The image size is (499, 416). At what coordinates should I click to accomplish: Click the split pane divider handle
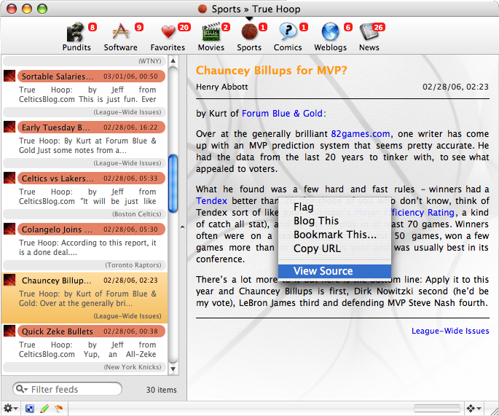point(182,227)
